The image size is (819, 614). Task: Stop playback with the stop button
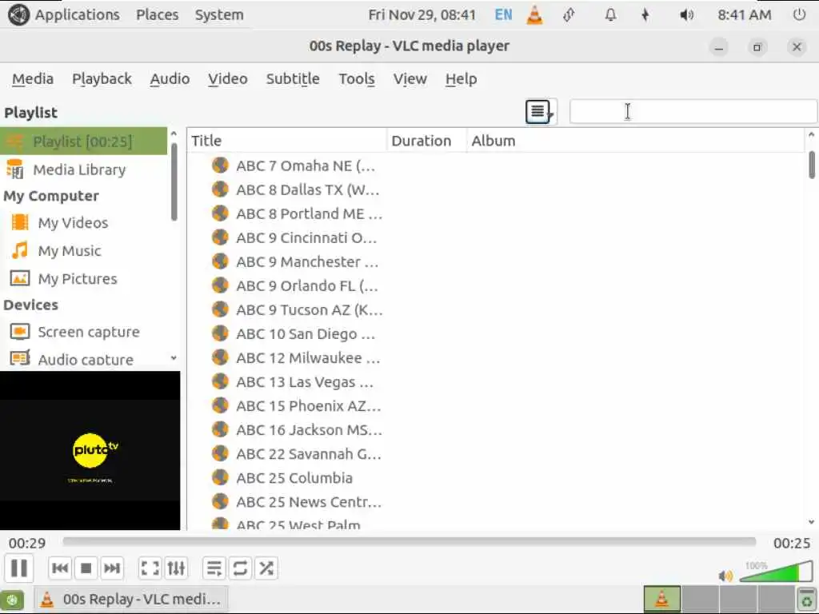coord(86,568)
